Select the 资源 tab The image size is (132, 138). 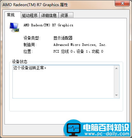point(66,15)
